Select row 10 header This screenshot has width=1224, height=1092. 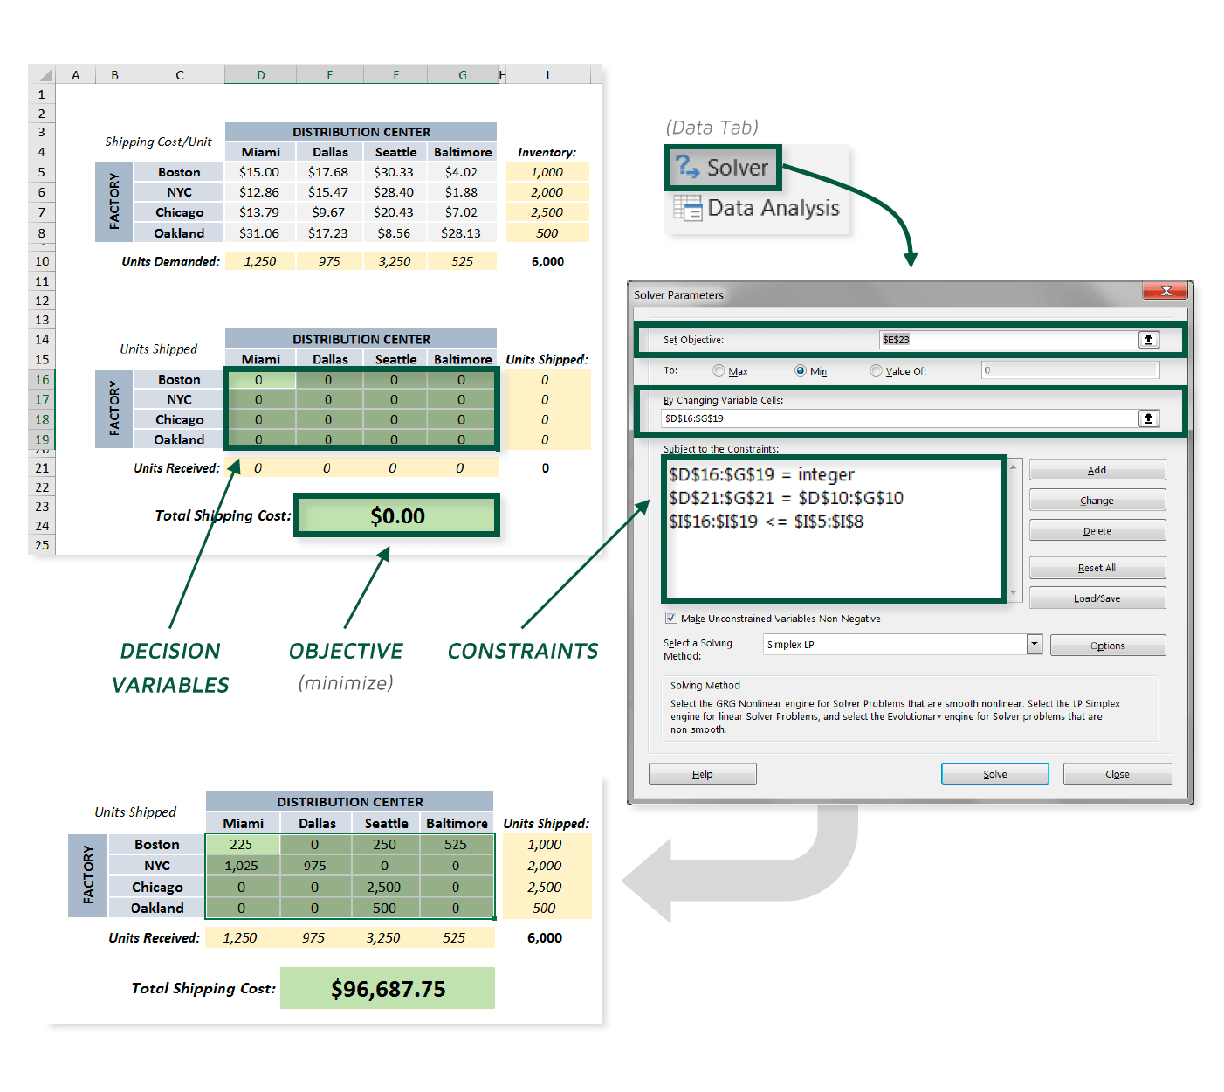pos(42,261)
